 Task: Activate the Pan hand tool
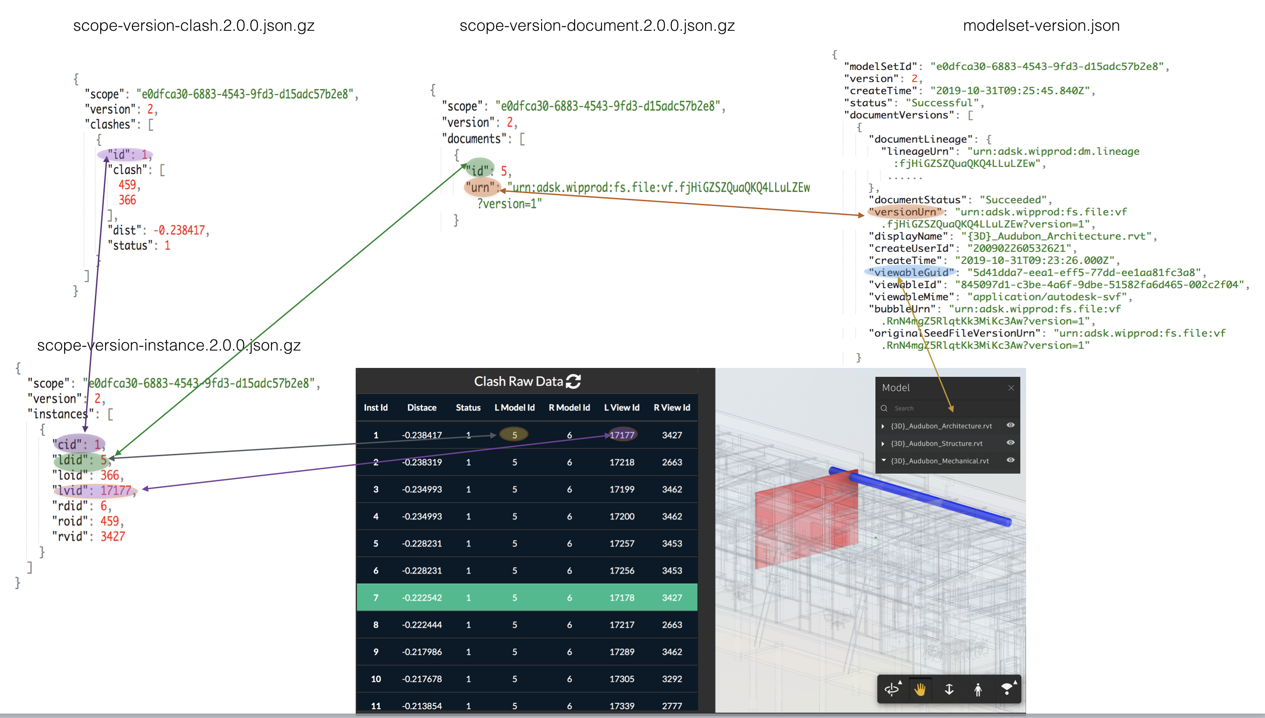pyautogui.click(x=920, y=689)
